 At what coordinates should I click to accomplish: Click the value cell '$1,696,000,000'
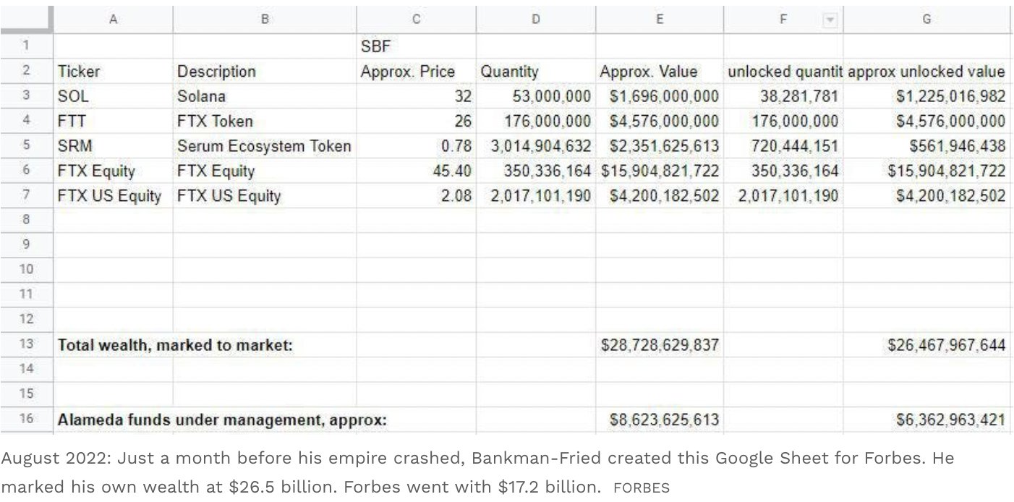point(659,96)
